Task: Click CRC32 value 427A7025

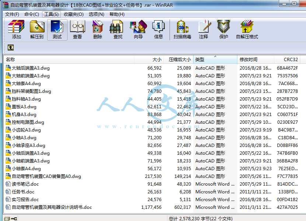Action: (287, 207)
